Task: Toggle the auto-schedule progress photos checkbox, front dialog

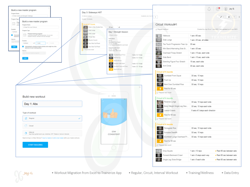Action: [x=23, y=47]
